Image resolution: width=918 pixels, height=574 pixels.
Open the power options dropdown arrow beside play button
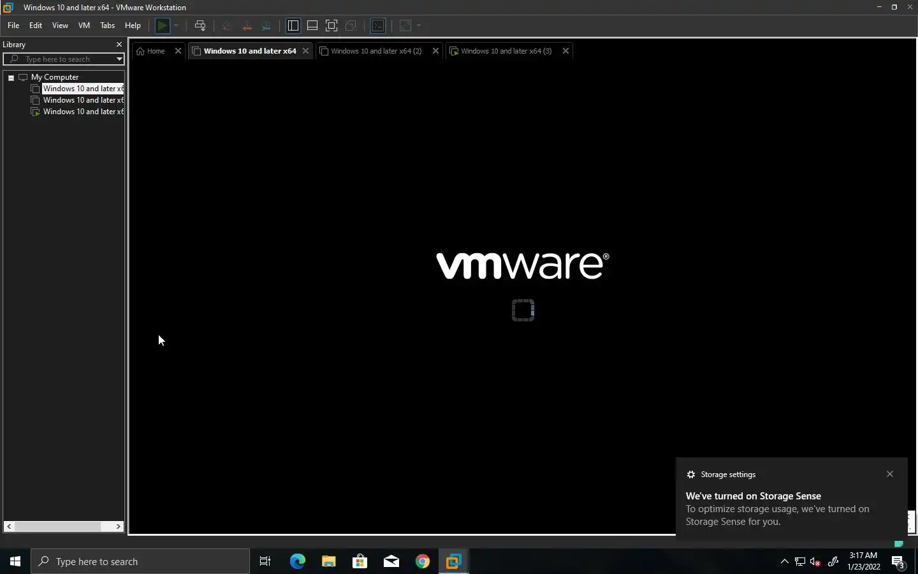(176, 26)
